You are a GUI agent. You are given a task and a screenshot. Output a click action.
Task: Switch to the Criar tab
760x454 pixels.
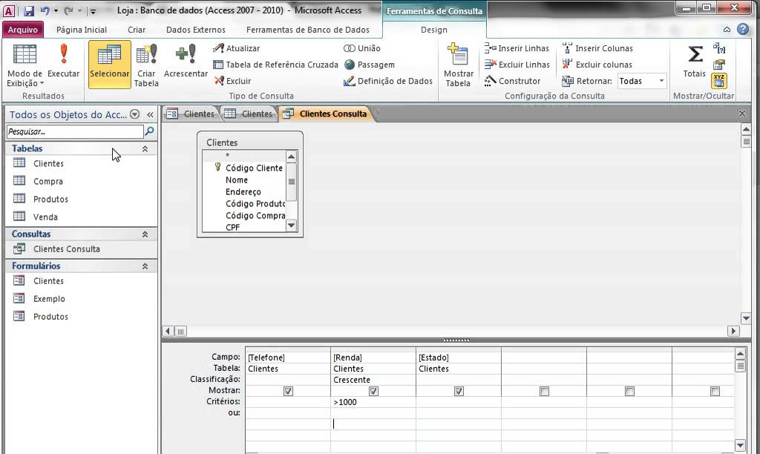click(137, 30)
